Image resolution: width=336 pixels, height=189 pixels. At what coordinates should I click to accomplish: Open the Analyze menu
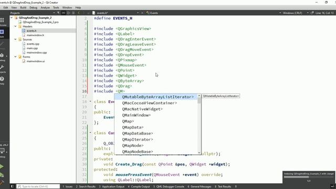click(45, 7)
